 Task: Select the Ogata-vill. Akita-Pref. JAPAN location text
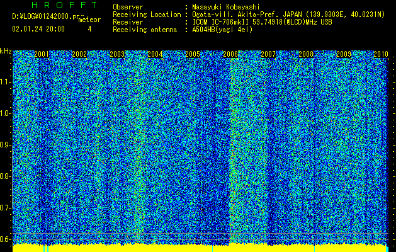(288, 14)
